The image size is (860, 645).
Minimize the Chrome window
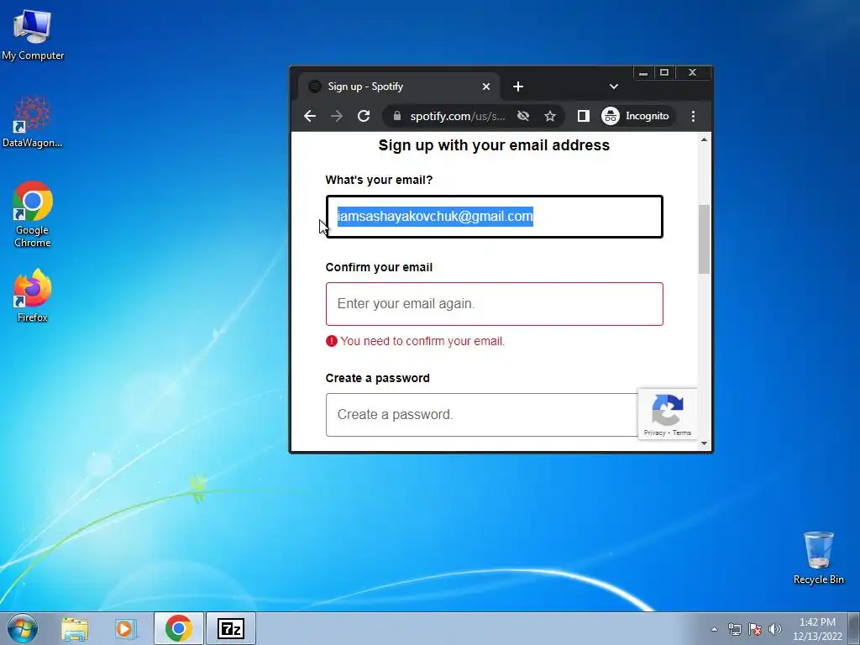click(x=643, y=72)
